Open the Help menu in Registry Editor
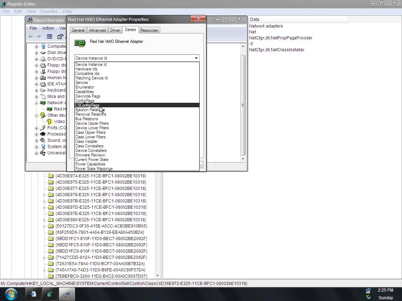The width and height of the screenshot is (402, 301). coord(67,11)
